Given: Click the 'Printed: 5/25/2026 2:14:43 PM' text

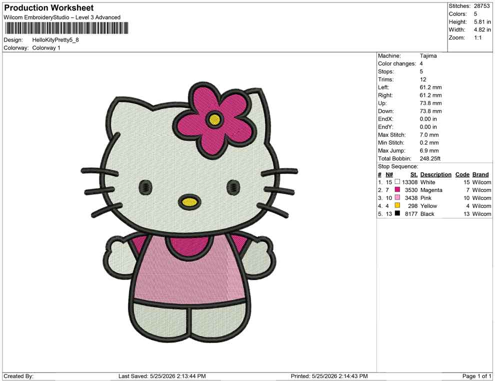Looking at the screenshot, I should click(329, 376).
